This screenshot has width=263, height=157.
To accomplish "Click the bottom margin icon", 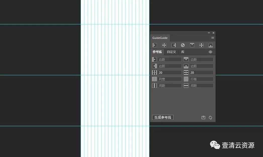I will 186,66.
